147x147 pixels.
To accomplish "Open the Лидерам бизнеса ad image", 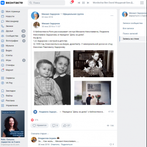I will 13,124.
